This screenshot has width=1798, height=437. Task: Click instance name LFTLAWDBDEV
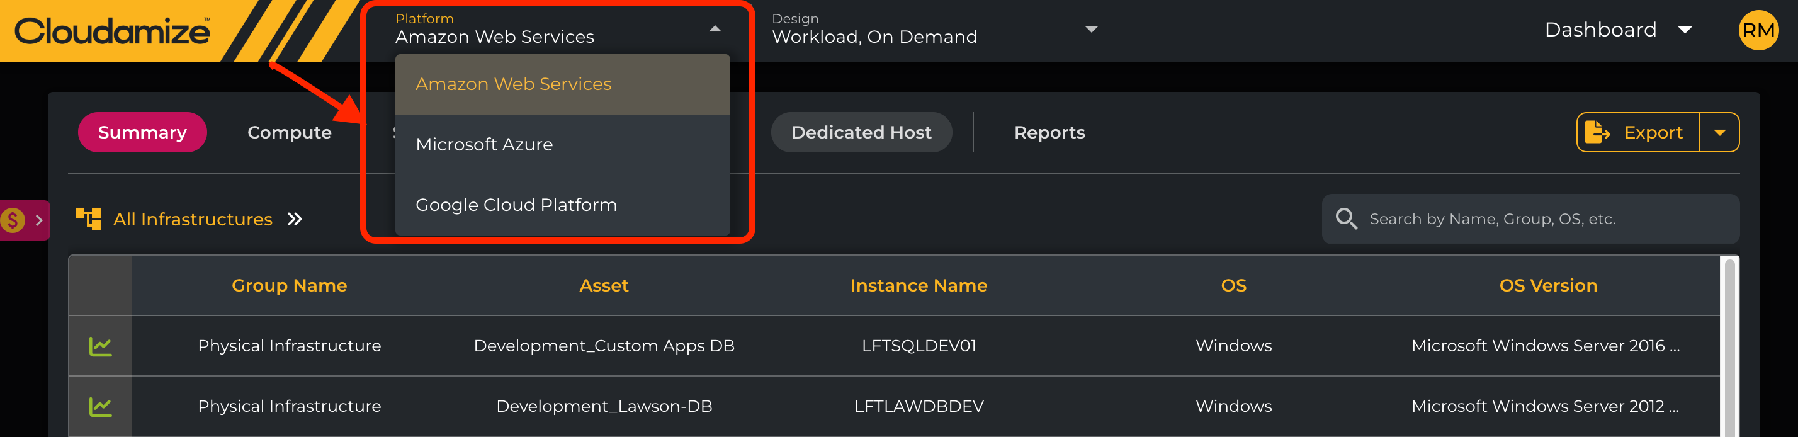[x=919, y=406]
